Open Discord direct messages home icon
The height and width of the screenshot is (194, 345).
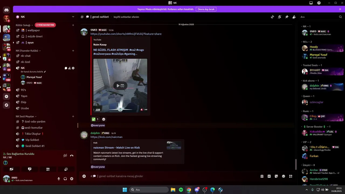point(6,10)
